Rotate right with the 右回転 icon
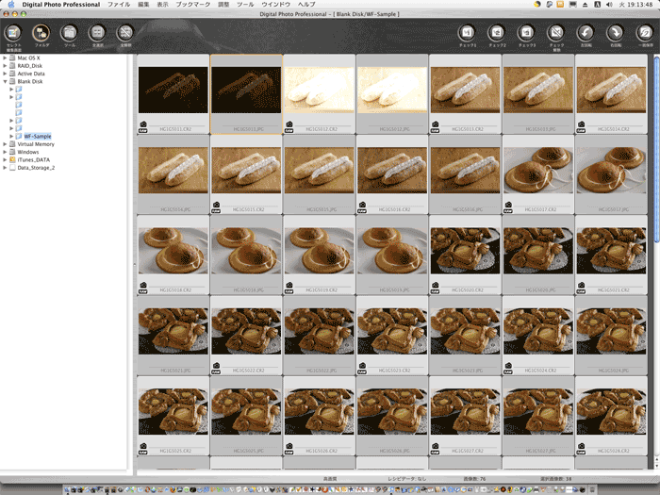This screenshot has width=660, height=495. (616, 32)
